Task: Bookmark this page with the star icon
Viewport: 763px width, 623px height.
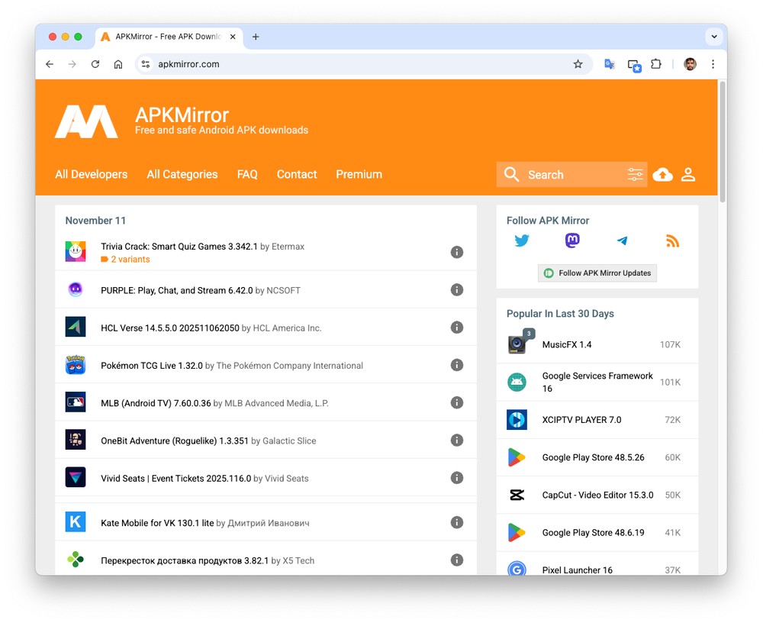Action: pos(578,64)
